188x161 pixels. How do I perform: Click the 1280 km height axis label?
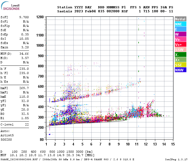pyautogui.click(x=40, y=17)
